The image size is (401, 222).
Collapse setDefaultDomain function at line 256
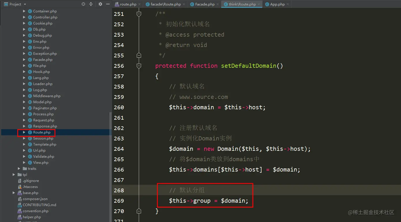139,66
